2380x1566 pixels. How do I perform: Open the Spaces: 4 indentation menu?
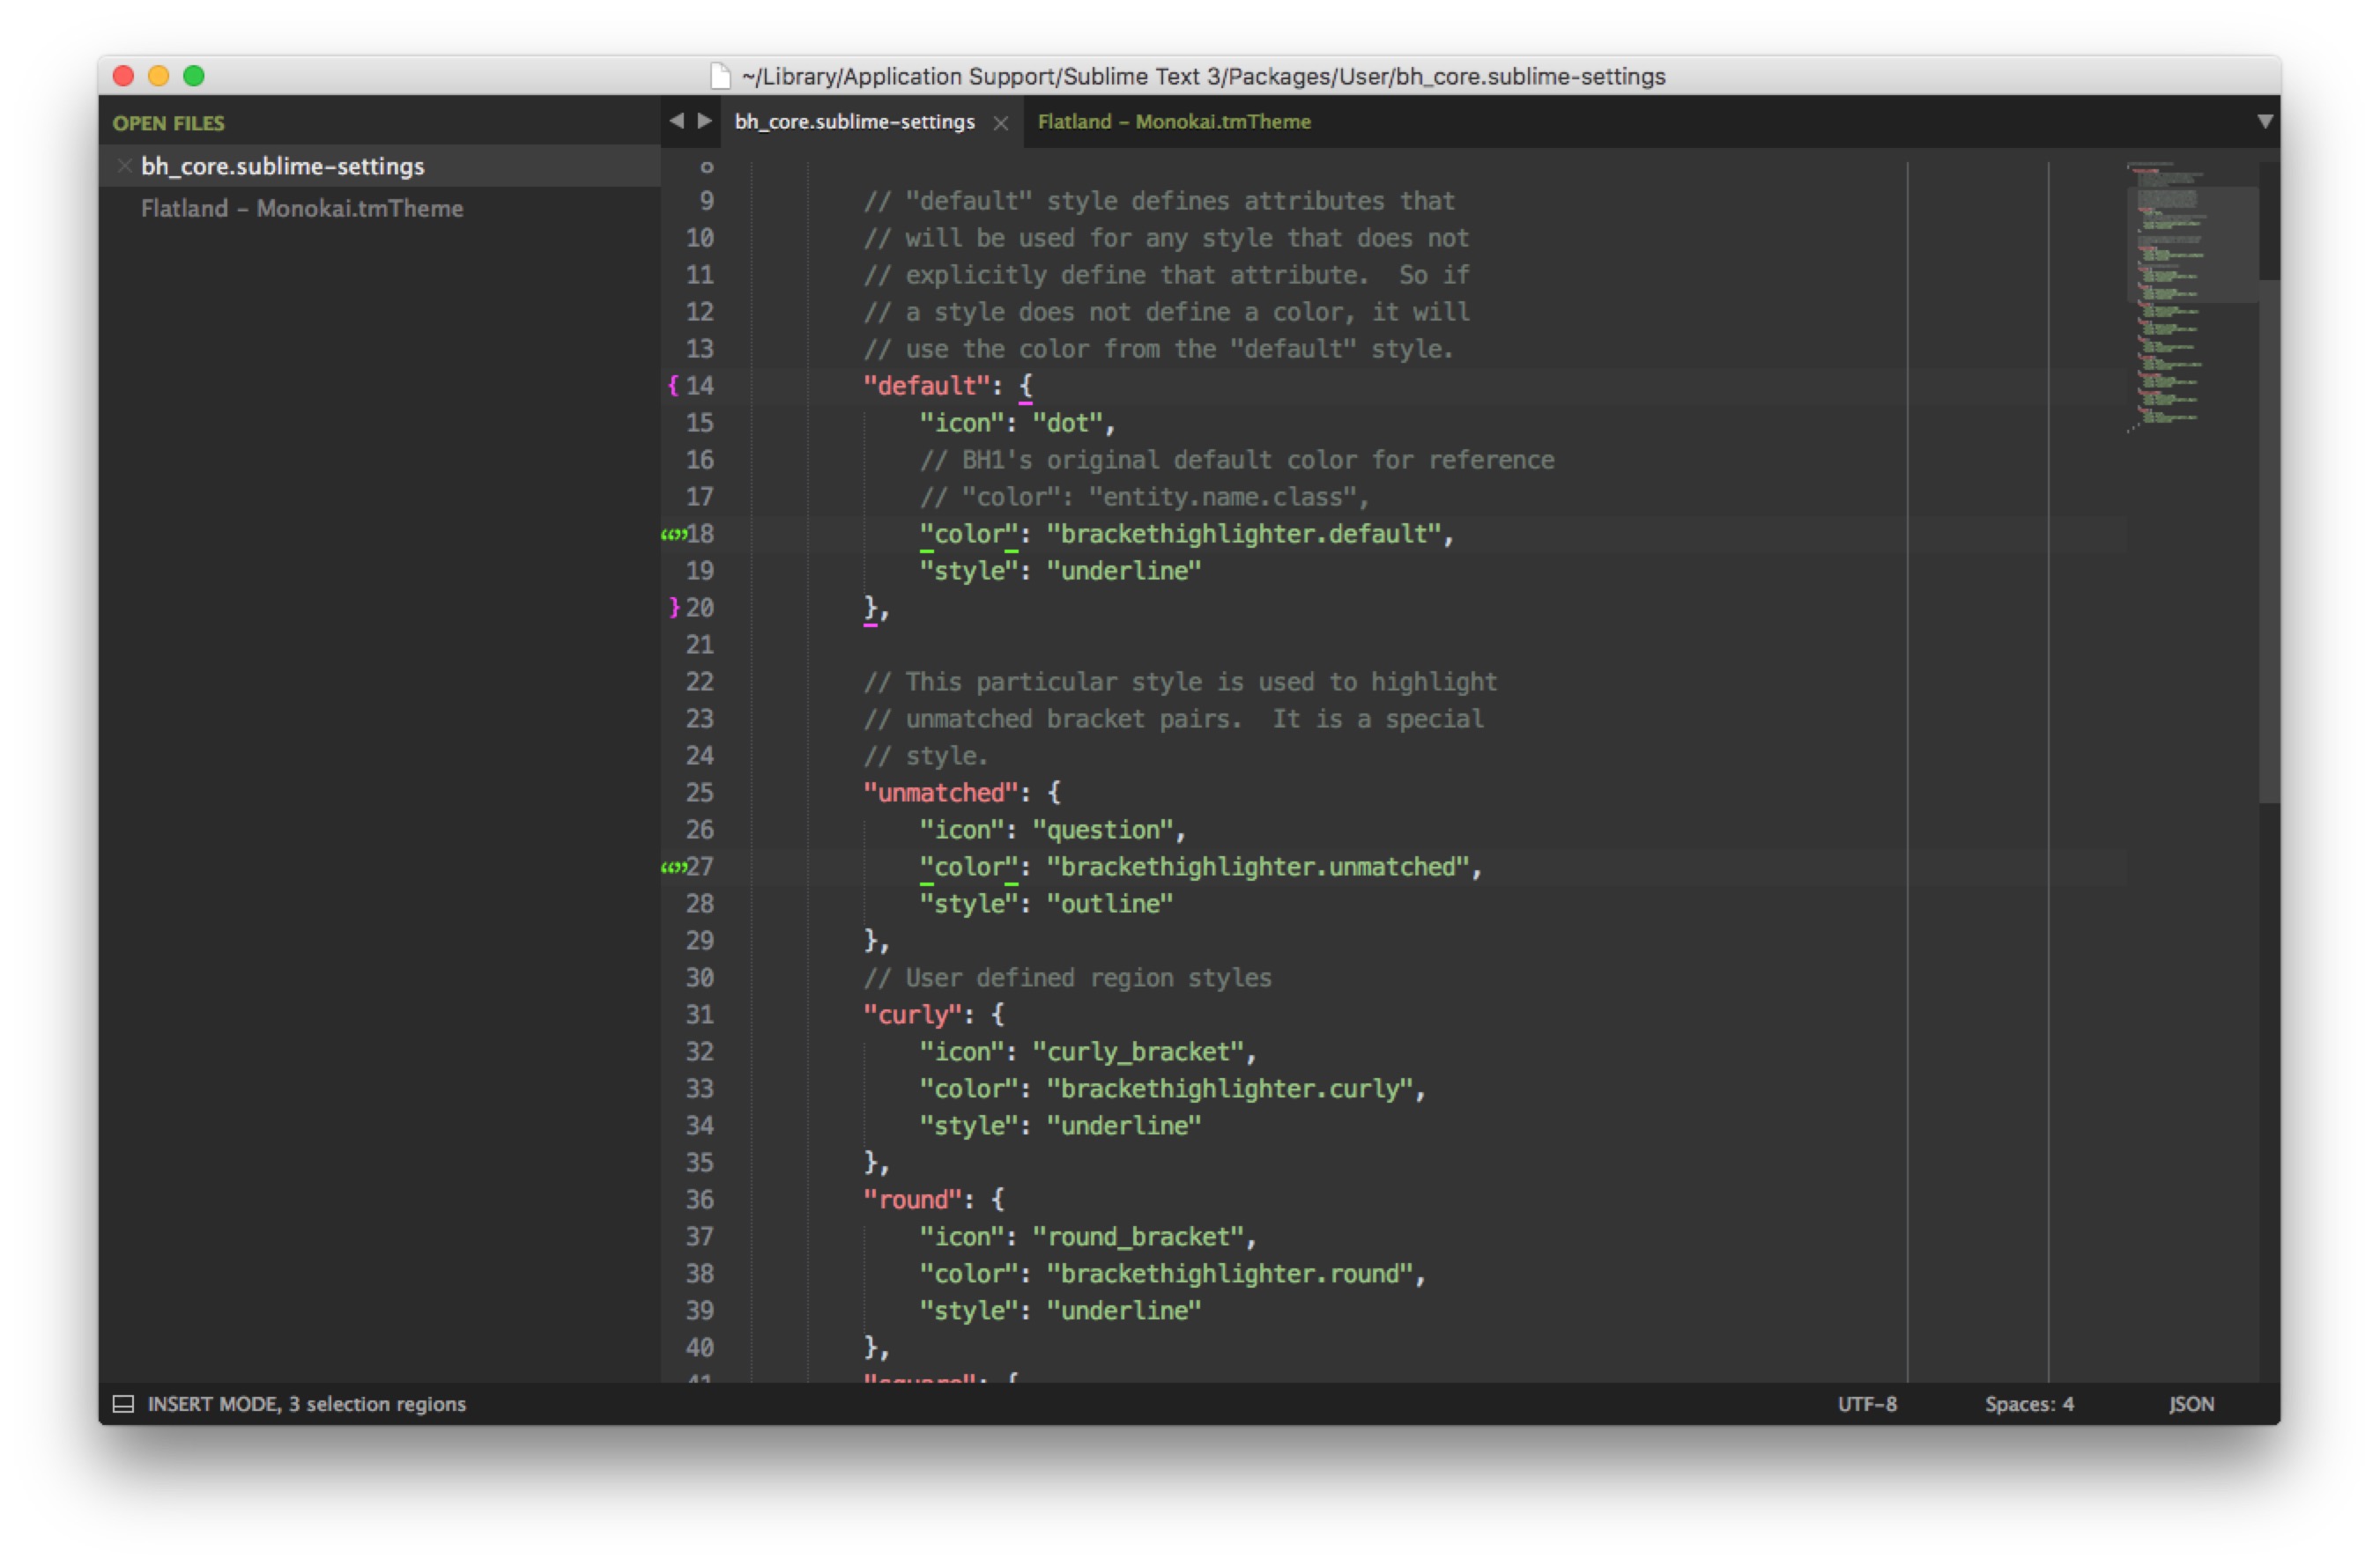pyautogui.click(x=2028, y=1403)
